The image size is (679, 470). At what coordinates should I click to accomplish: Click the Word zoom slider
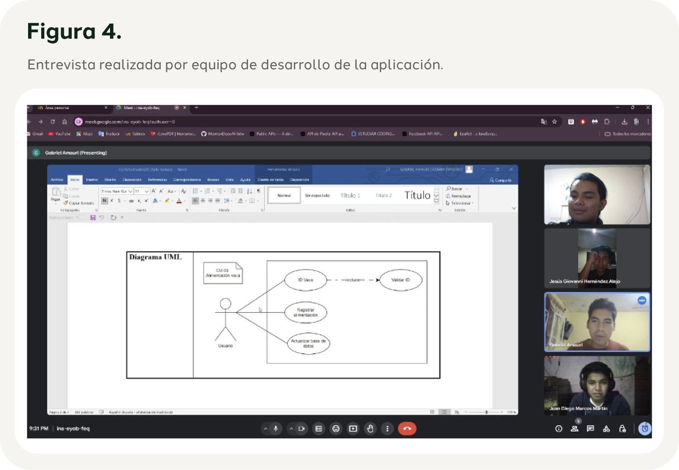pyautogui.click(x=487, y=412)
